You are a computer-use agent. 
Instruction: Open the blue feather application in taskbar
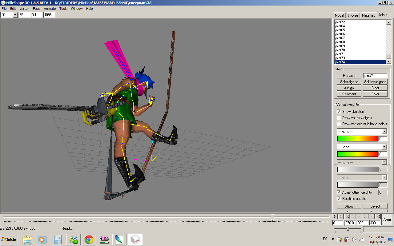point(119,240)
